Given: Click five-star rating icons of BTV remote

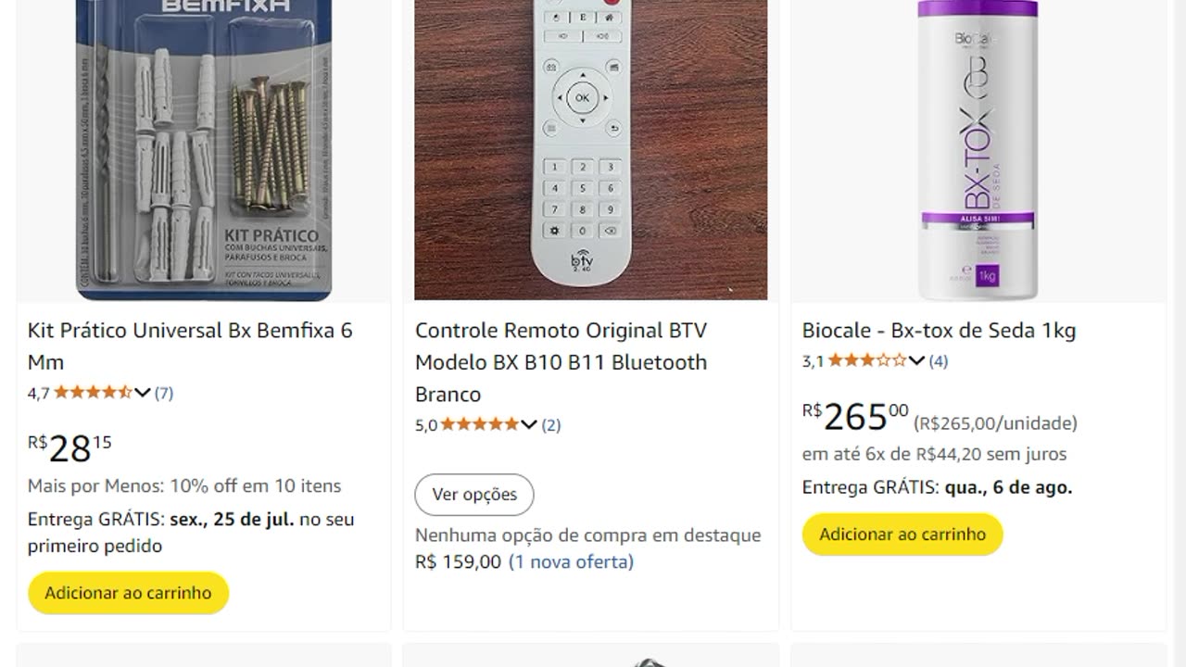Looking at the screenshot, I should [479, 425].
